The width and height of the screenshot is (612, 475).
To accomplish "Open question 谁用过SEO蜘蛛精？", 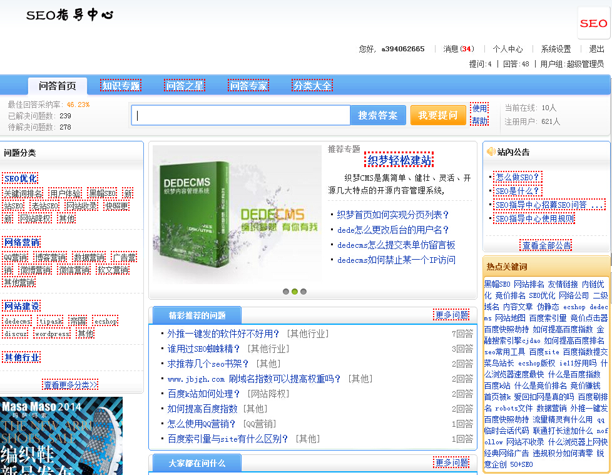I will 203,349.
